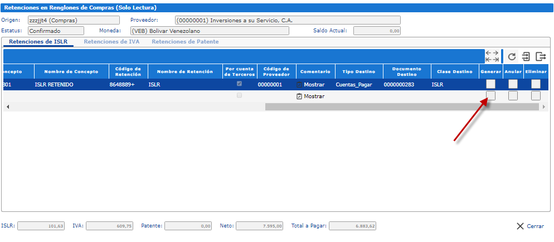
Task: Click the IVA total field 609,75
Action: pos(110,226)
